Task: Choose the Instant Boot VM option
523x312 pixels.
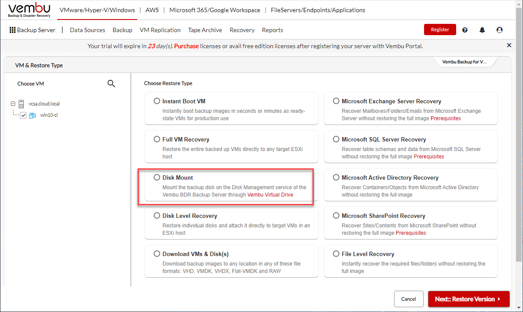Action: [x=157, y=101]
